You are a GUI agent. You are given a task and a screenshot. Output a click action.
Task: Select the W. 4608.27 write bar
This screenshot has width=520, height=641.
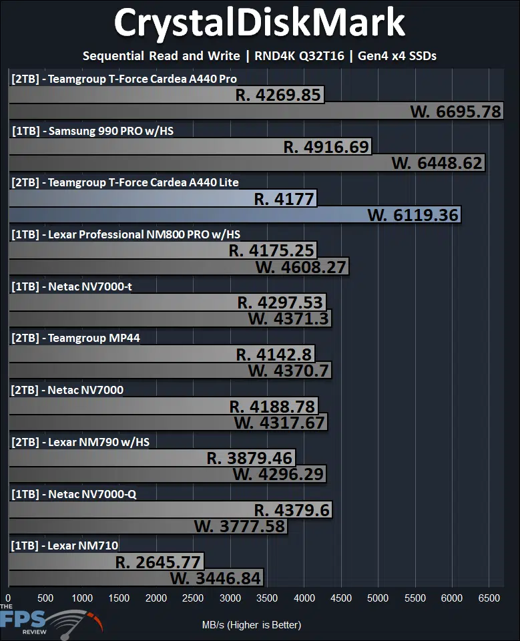pyautogui.click(x=179, y=266)
